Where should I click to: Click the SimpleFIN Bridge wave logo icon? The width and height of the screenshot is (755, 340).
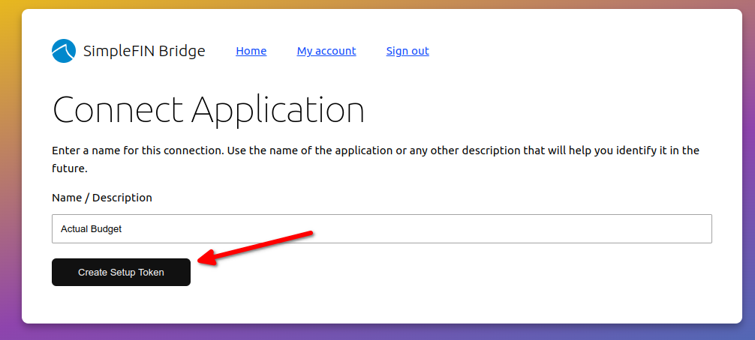(x=64, y=51)
